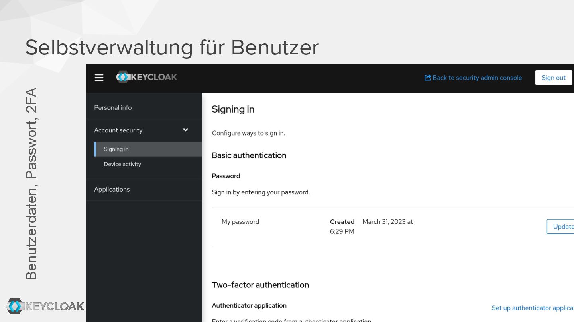Open the hamburger navigation menu
This screenshot has height=322, width=574.
(x=99, y=78)
